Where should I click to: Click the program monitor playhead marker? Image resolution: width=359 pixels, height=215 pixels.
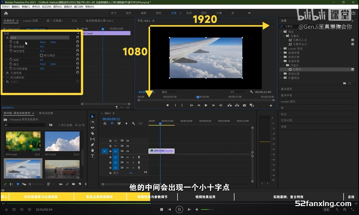[198, 97]
